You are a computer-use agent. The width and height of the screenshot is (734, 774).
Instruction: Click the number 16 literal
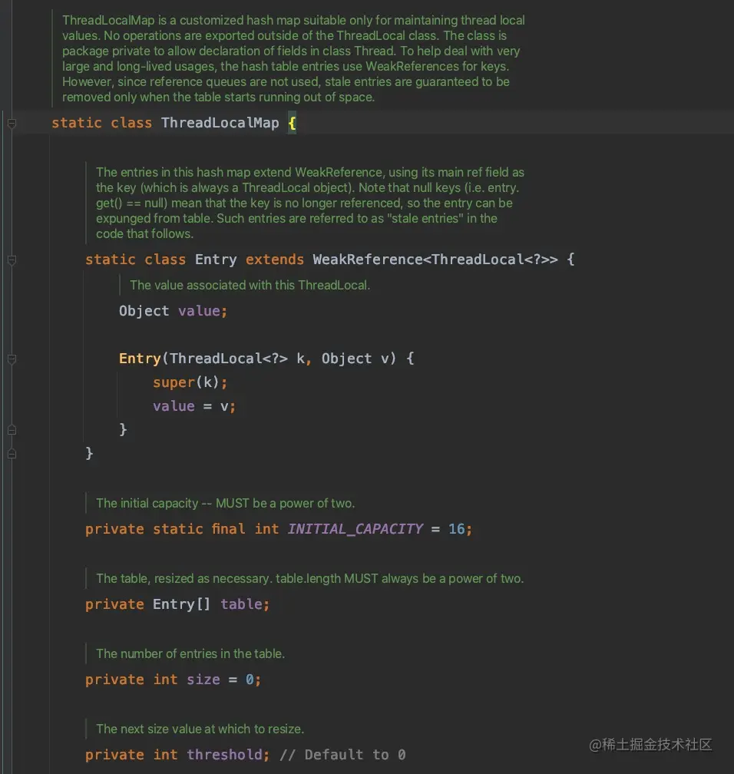coord(456,529)
